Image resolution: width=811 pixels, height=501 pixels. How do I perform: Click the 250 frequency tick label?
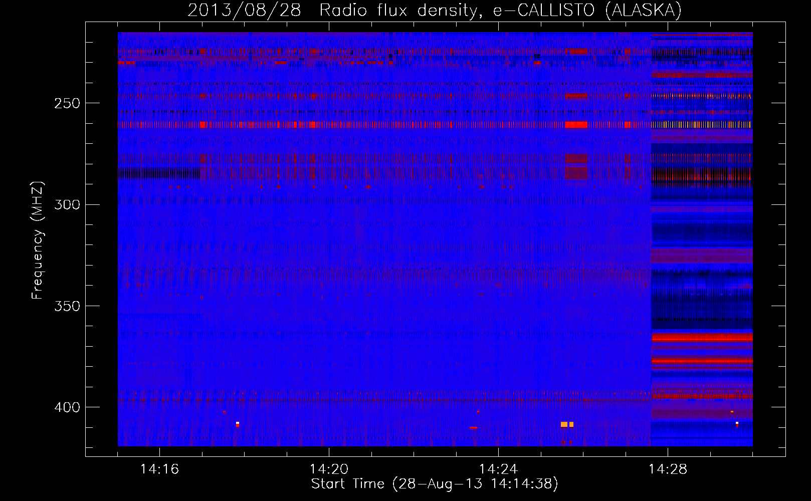pyautogui.click(x=67, y=103)
